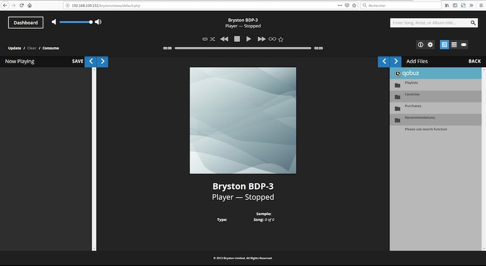Expand Add Files panel with left chevron
The height and width of the screenshot is (266, 486).
tap(384, 62)
